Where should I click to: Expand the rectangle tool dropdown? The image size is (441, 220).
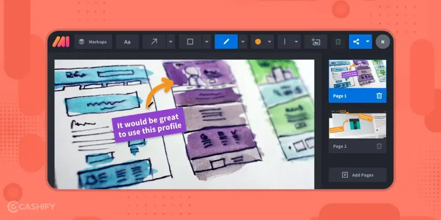[207, 42]
